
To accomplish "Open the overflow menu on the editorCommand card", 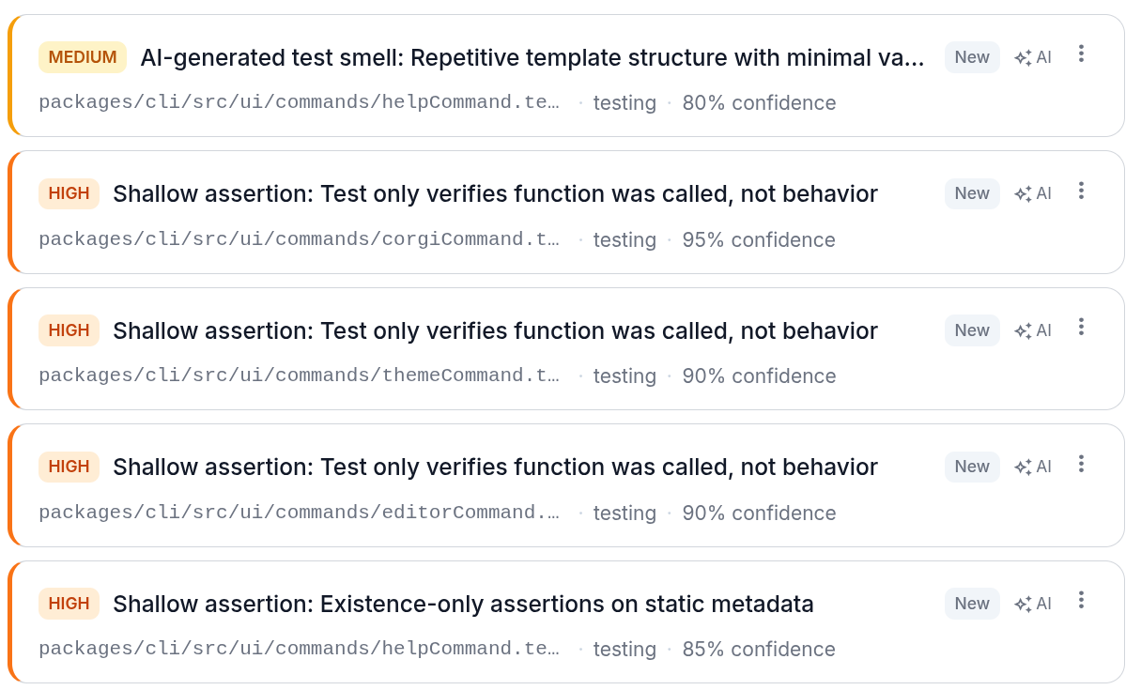I will coord(1081,463).
